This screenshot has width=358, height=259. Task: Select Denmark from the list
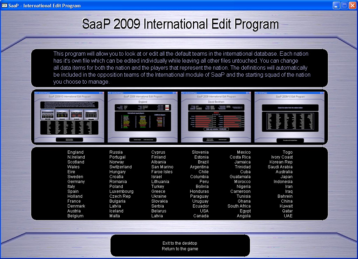76,206
